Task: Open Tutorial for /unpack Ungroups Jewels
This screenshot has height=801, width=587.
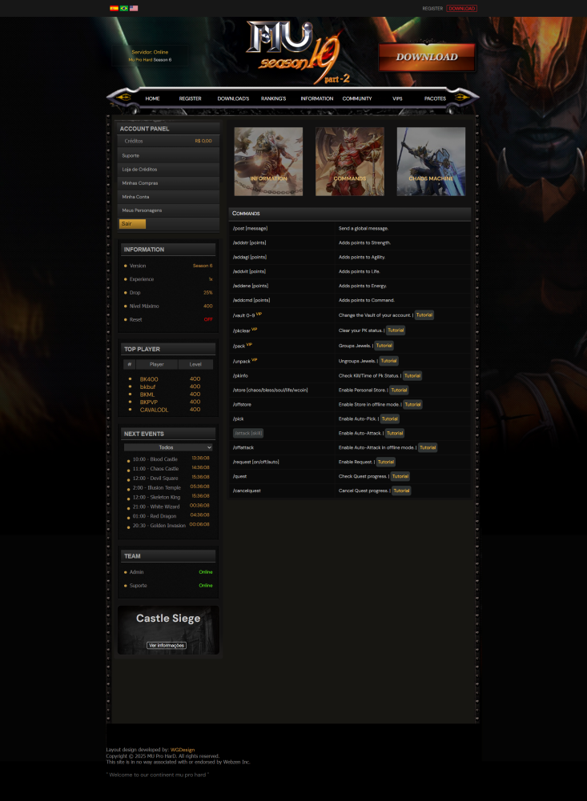Action: coord(388,361)
